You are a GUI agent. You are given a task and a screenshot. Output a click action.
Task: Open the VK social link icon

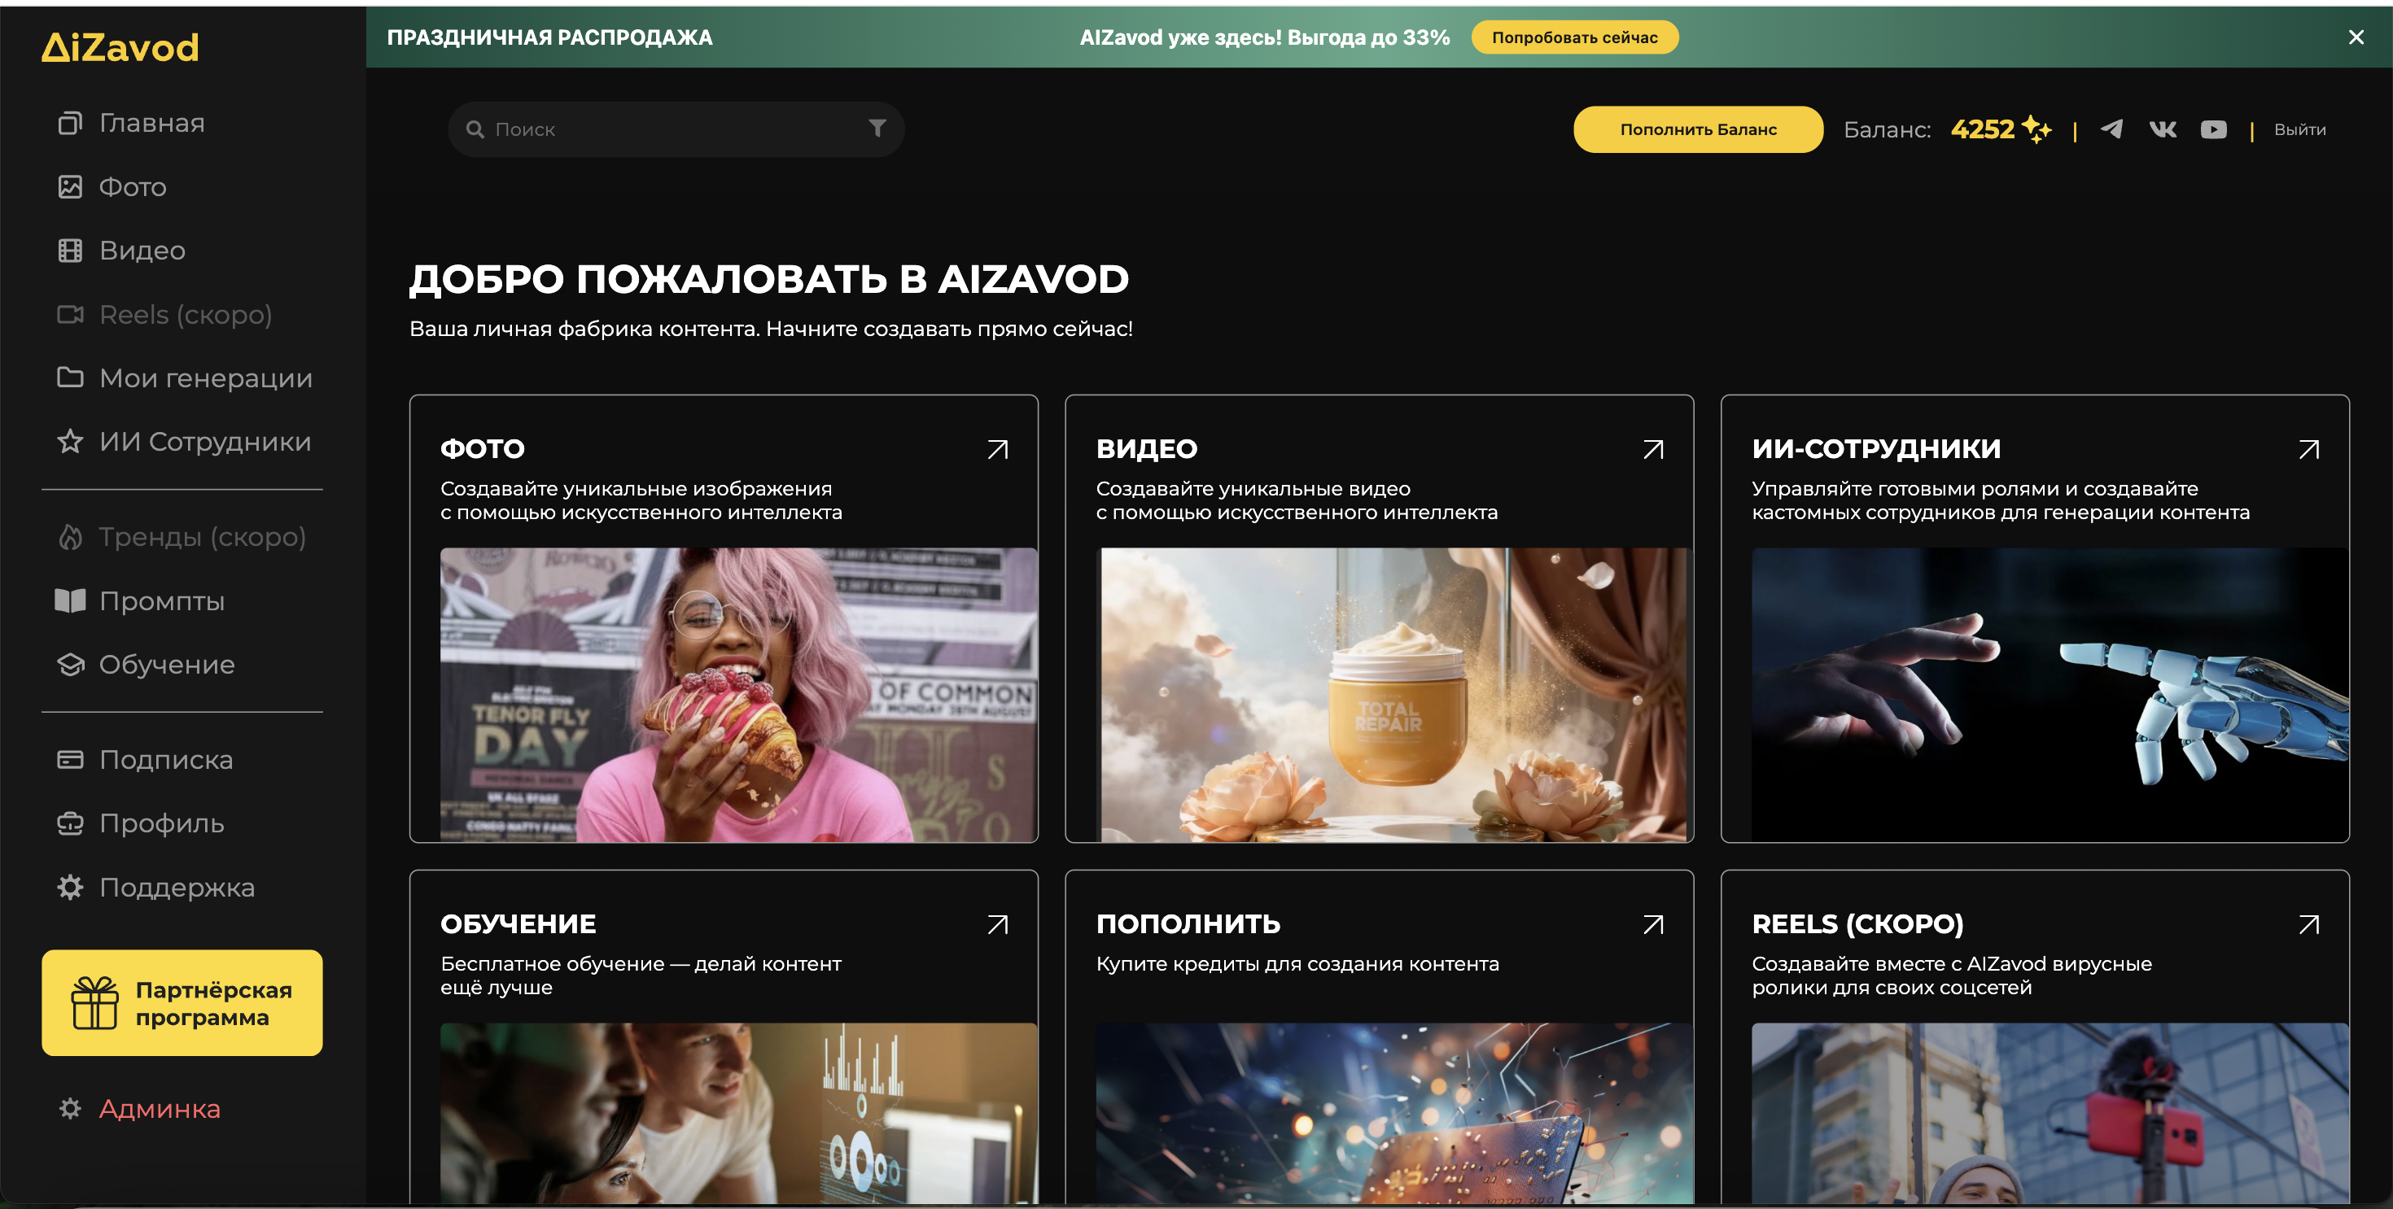(2162, 129)
